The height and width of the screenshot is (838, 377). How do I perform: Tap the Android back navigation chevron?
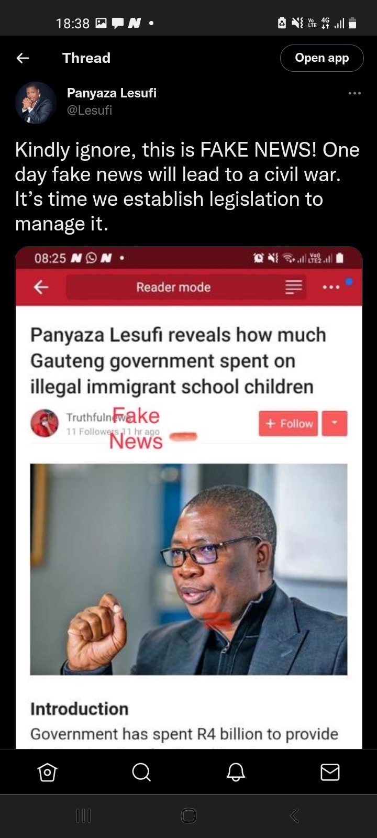tap(294, 815)
